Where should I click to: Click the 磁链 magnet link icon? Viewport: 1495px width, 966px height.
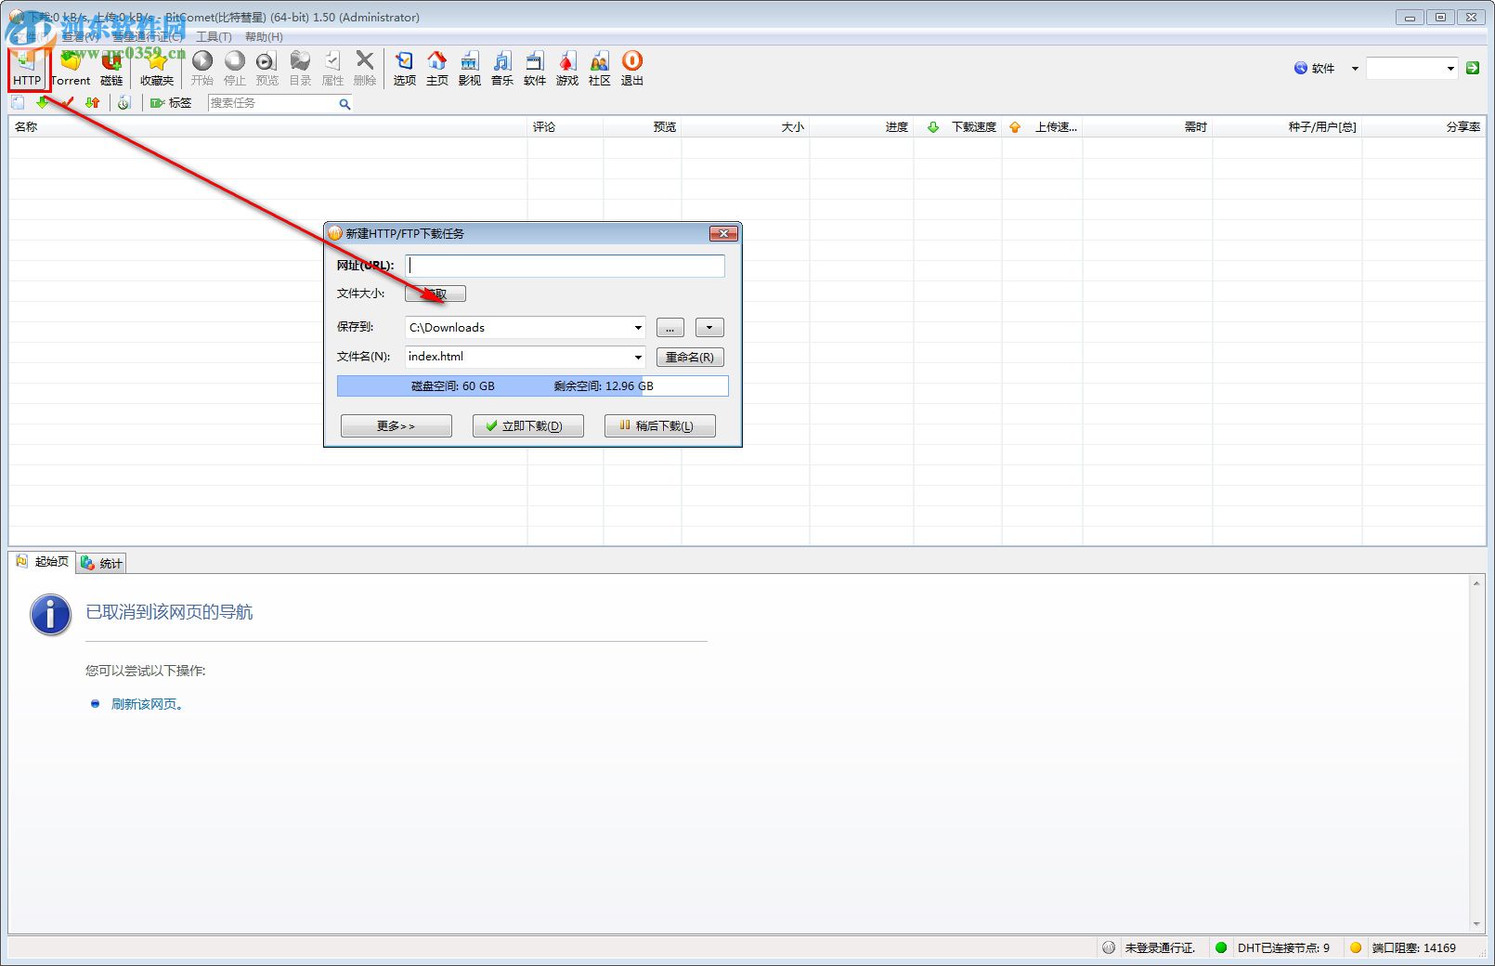pyautogui.click(x=111, y=68)
